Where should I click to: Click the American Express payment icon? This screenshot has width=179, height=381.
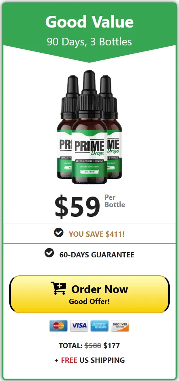click(100, 325)
